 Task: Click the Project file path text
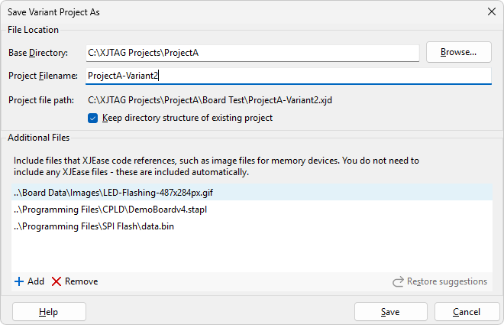pos(210,100)
